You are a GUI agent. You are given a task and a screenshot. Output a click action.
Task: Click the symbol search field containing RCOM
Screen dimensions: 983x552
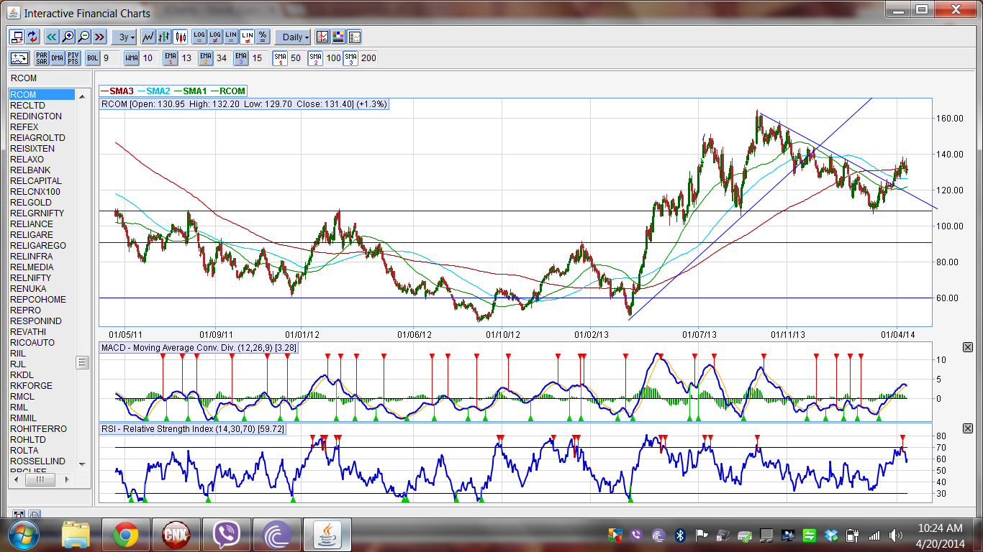(x=50, y=78)
